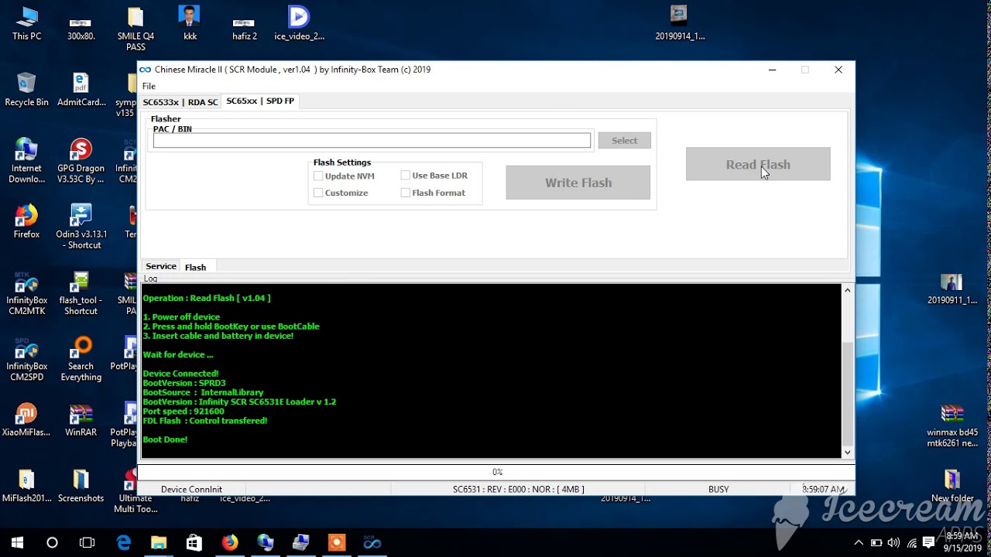Open the orange Icecream recorder taskbar icon
Screen dimensions: 991x557
tap(337, 542)
